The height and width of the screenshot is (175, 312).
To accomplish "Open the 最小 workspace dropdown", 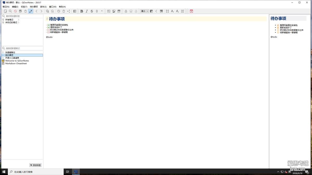I will point(145,11).
